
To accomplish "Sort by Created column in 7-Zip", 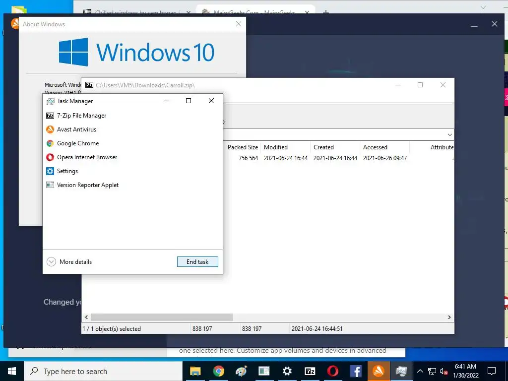I will [x=335, y=147].
